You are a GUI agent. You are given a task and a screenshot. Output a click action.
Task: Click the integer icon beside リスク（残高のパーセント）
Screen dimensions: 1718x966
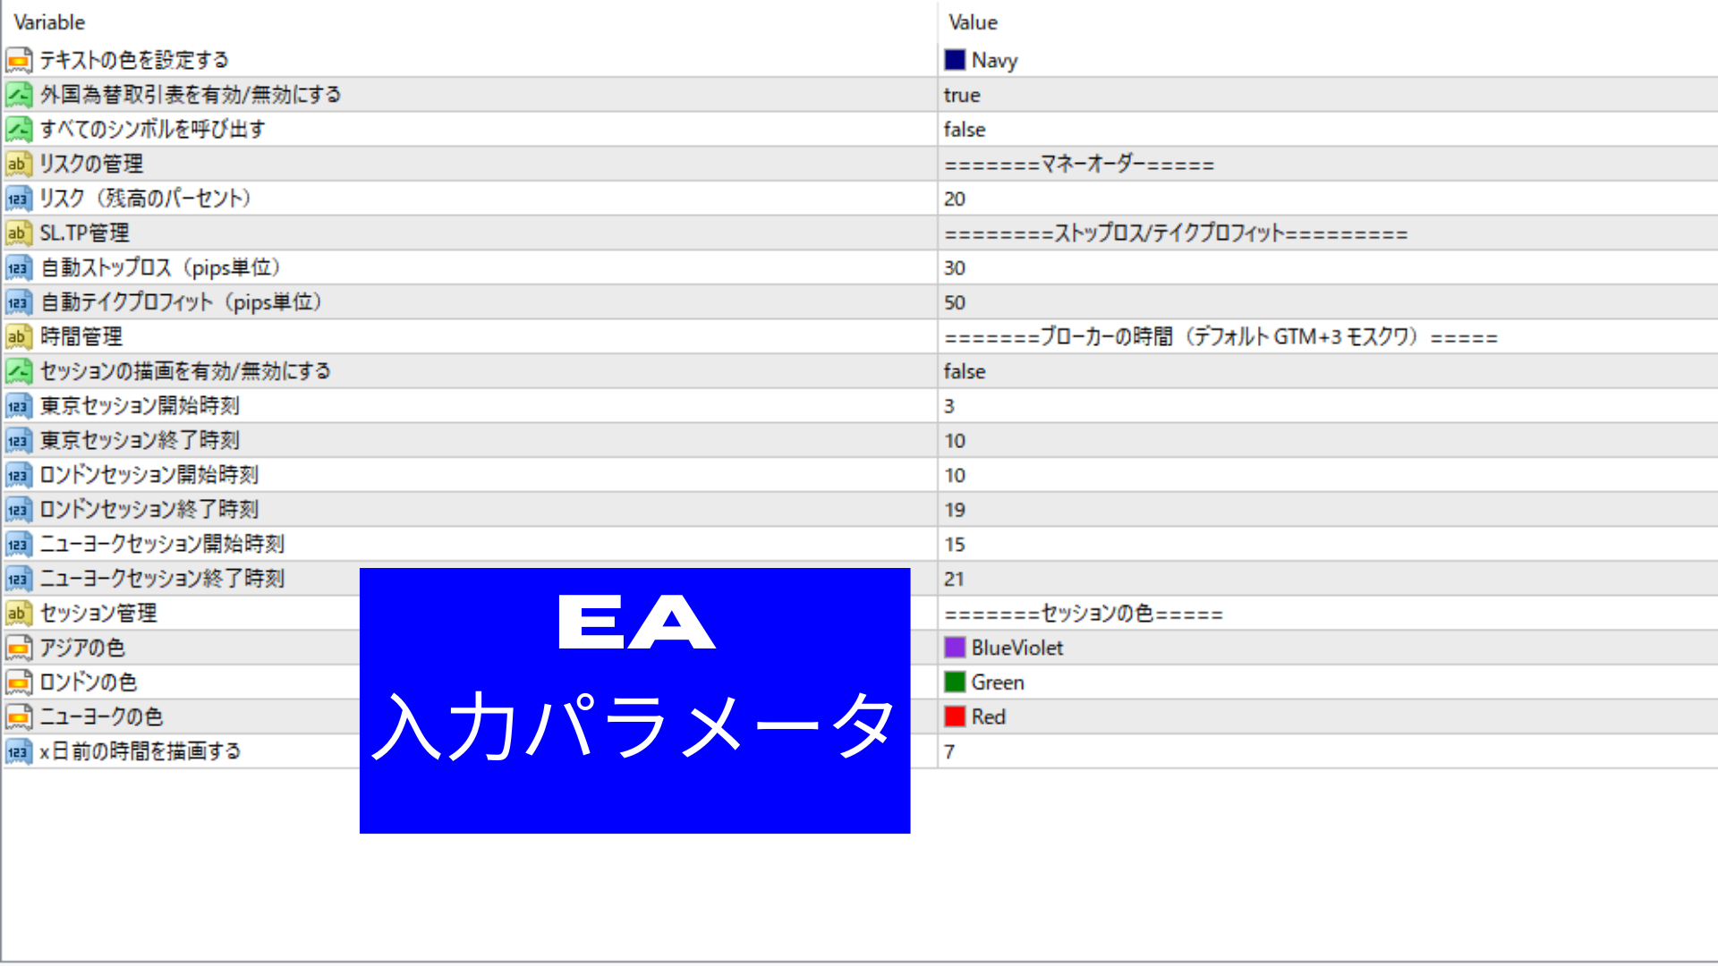pos(18,199)
